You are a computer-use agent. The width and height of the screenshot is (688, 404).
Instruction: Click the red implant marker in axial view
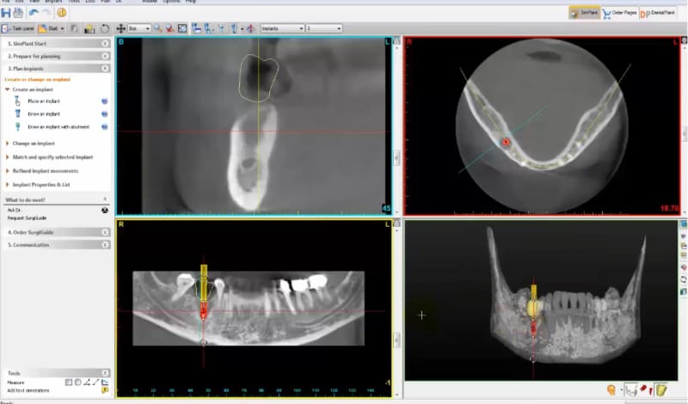click(506, 141)
